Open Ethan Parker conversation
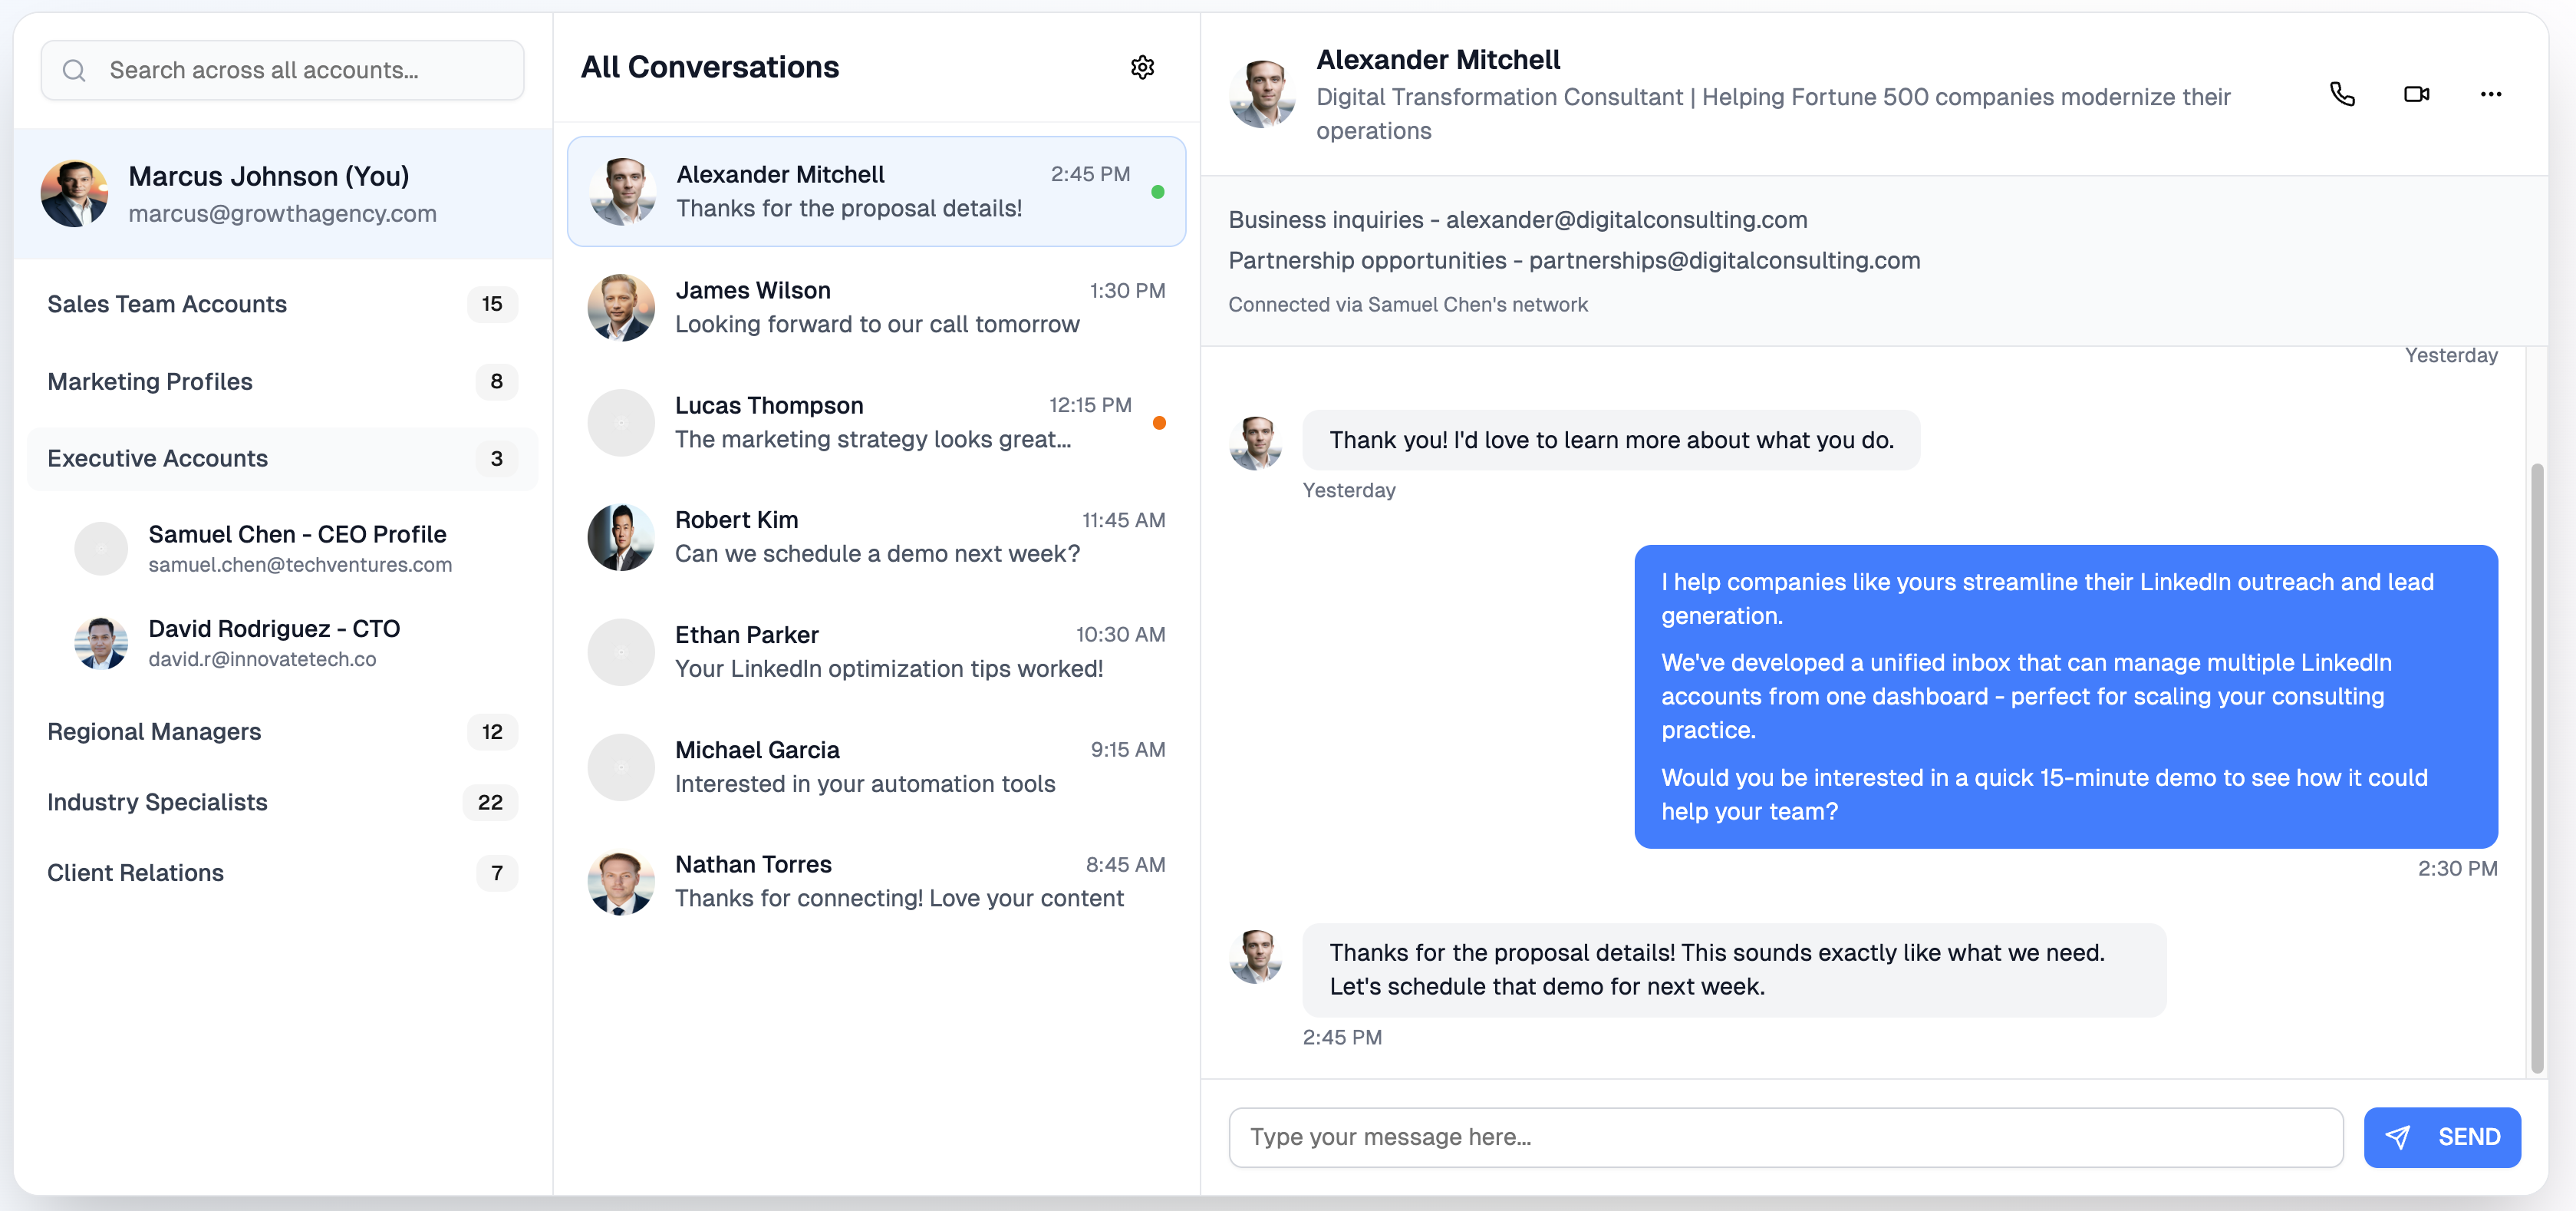The height and width of the screenshot is (1211, 2576). coord(876,652)
